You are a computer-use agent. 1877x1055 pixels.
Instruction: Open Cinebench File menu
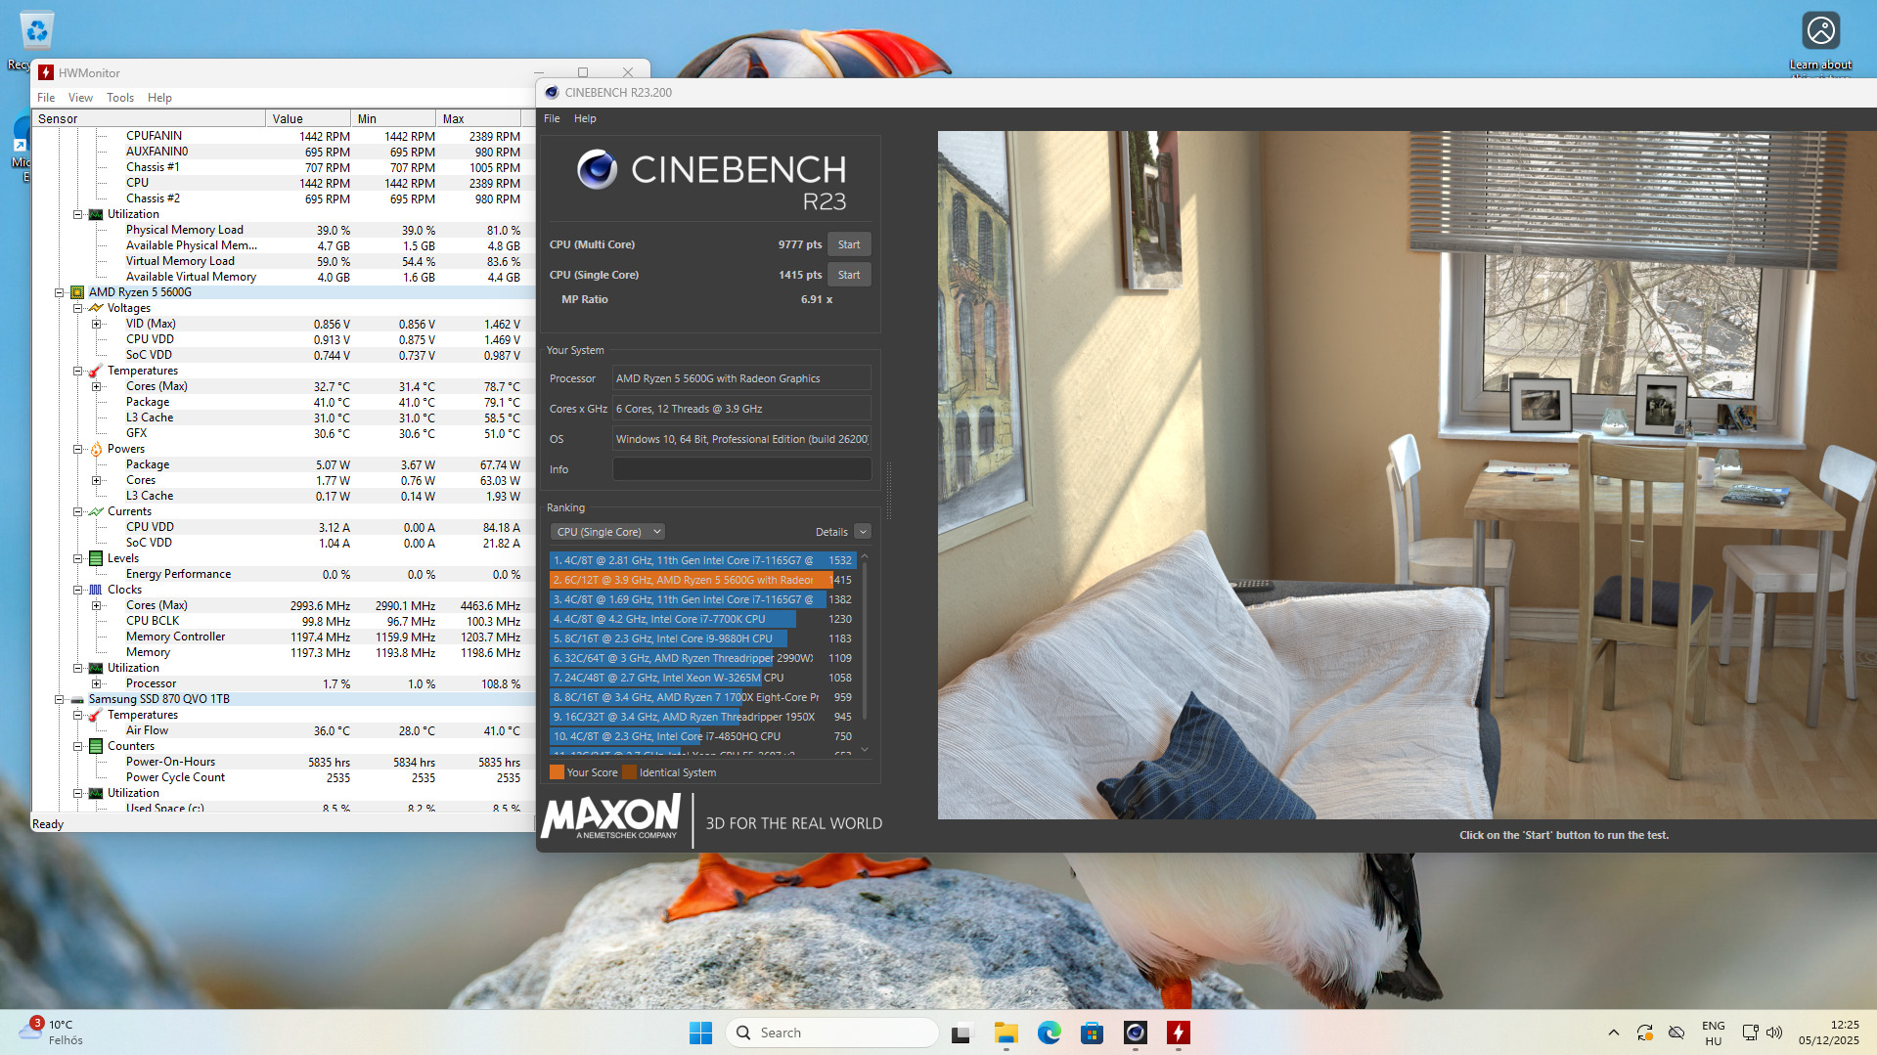(552, 118)
